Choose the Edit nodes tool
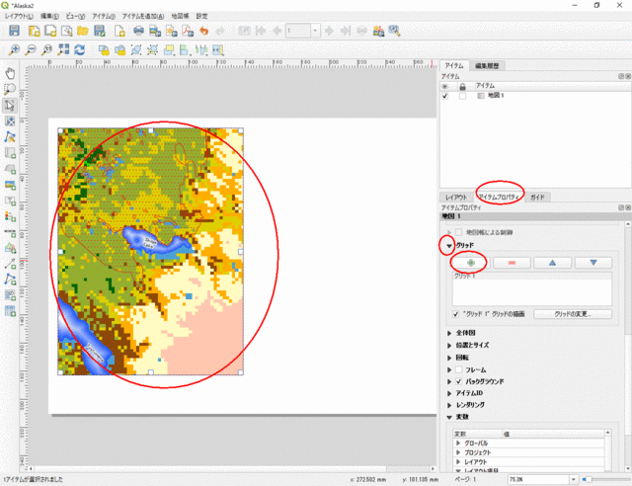The width and height of the screenshot is (632, 486). point(10,136)
